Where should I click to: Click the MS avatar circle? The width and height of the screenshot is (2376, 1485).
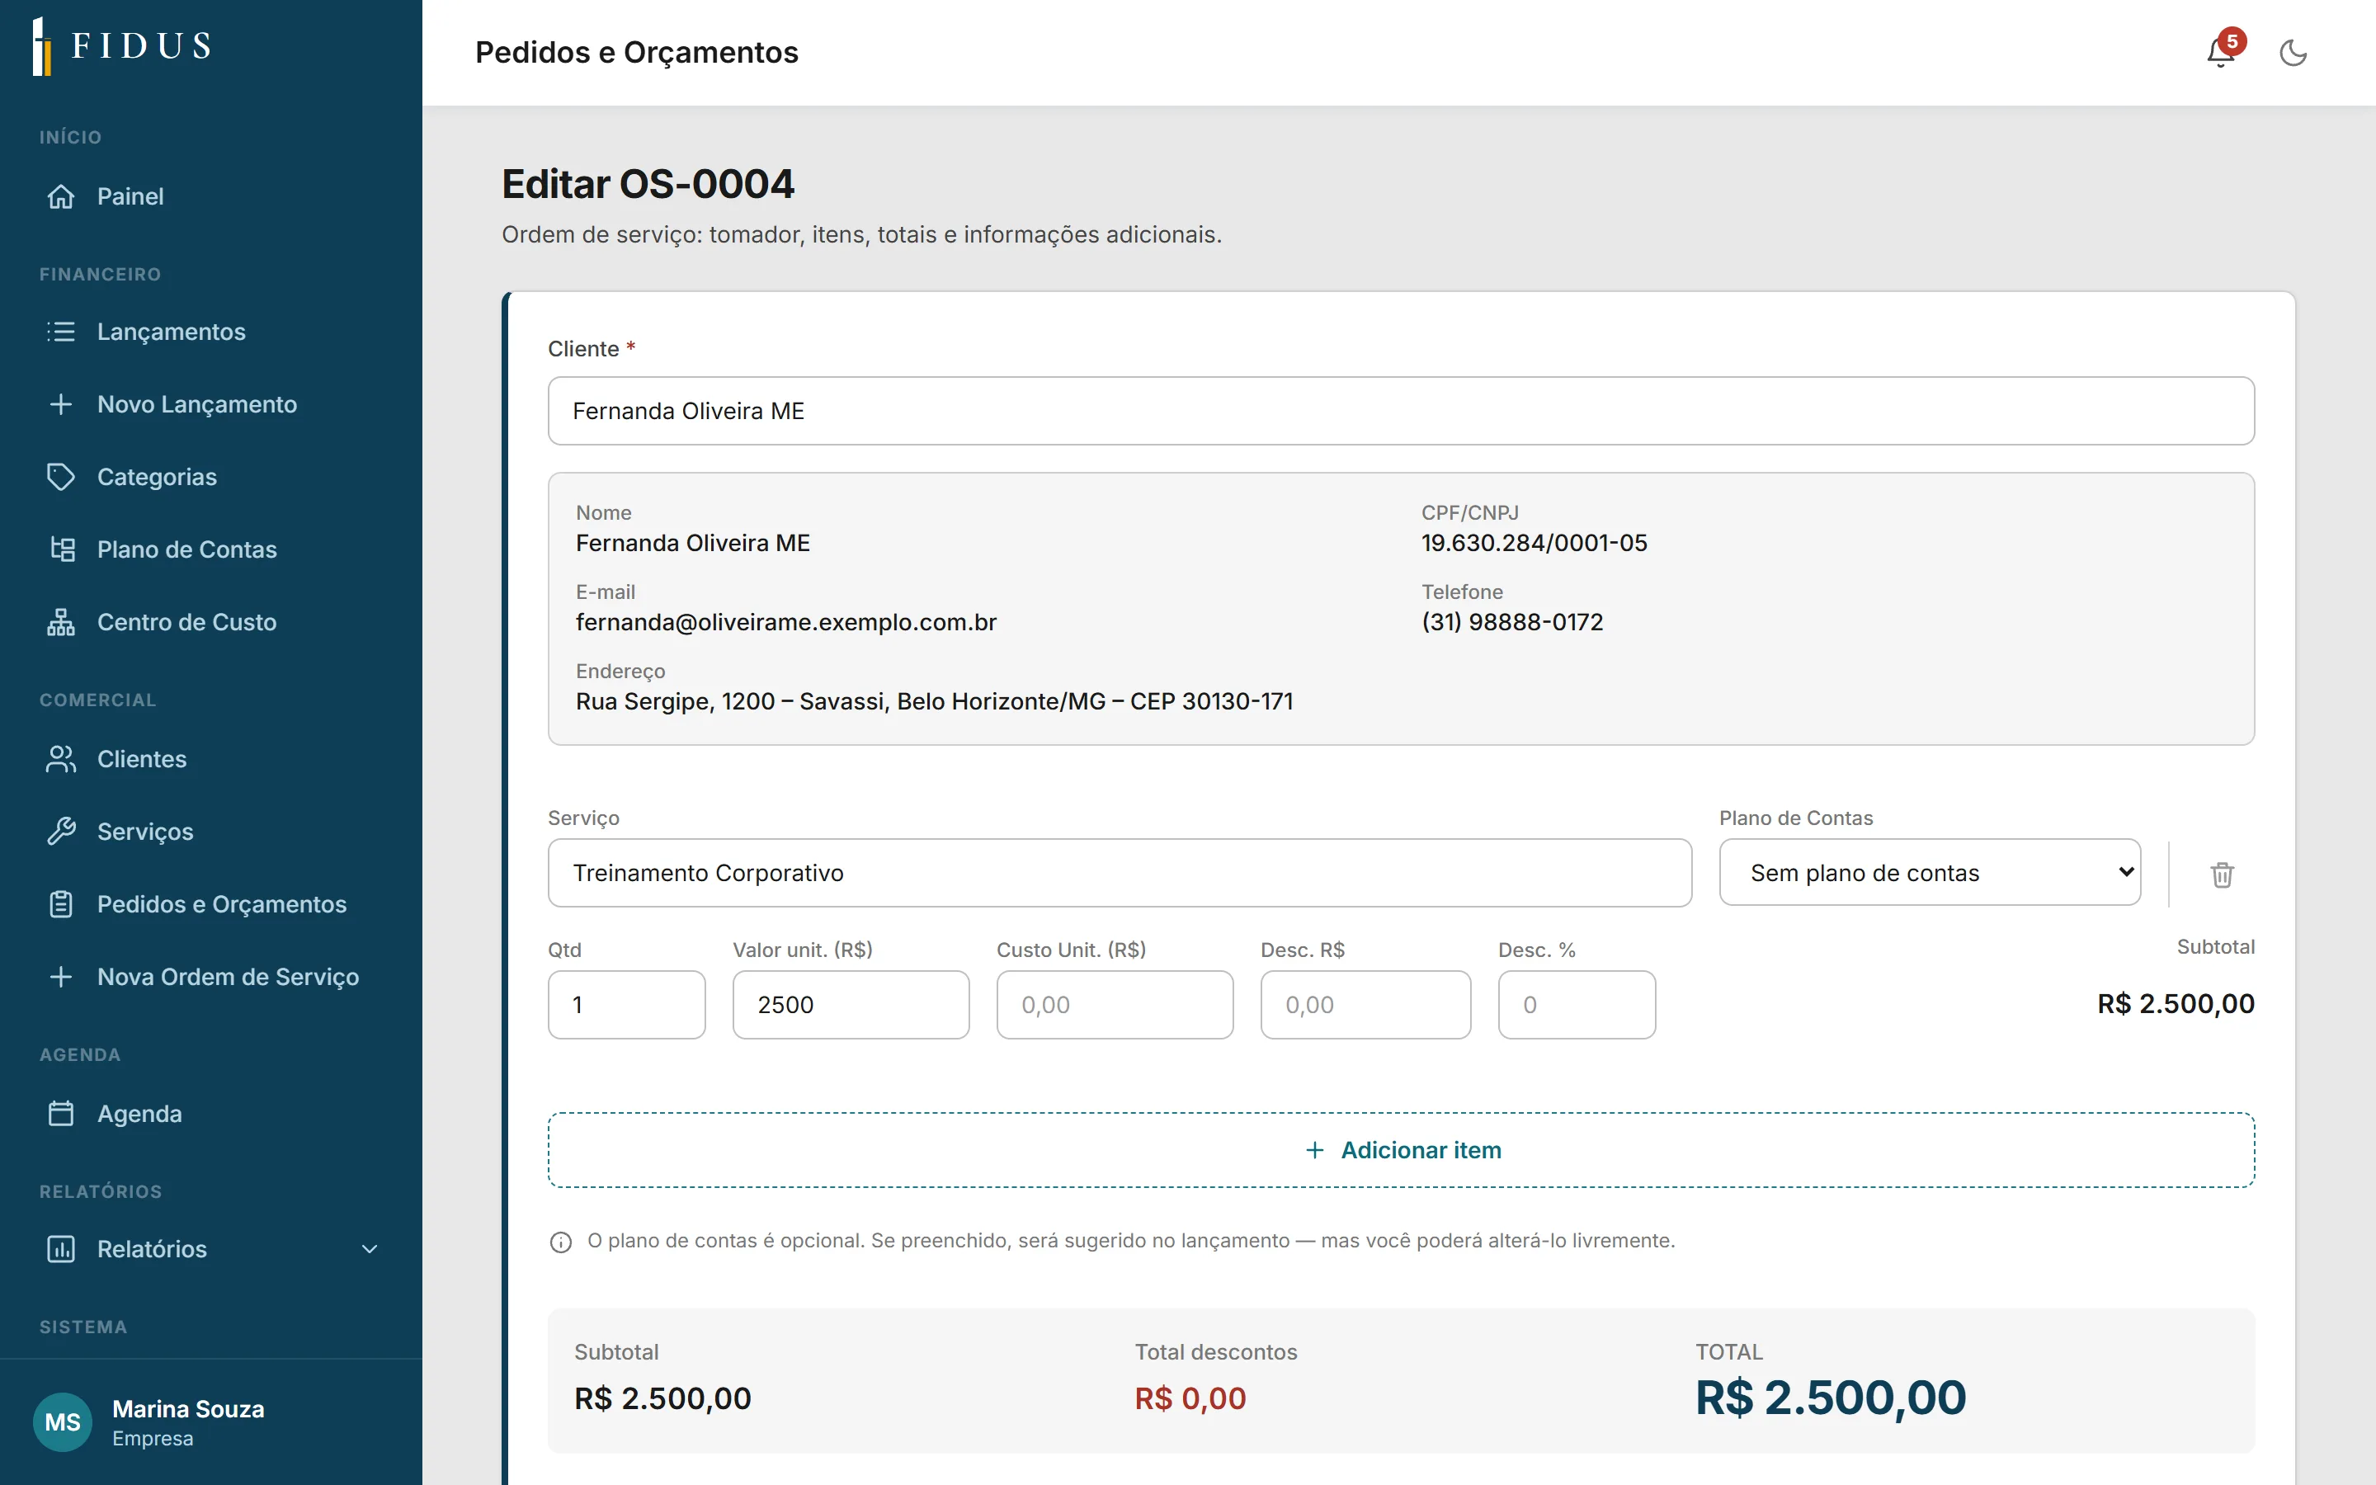[63, 1422]
